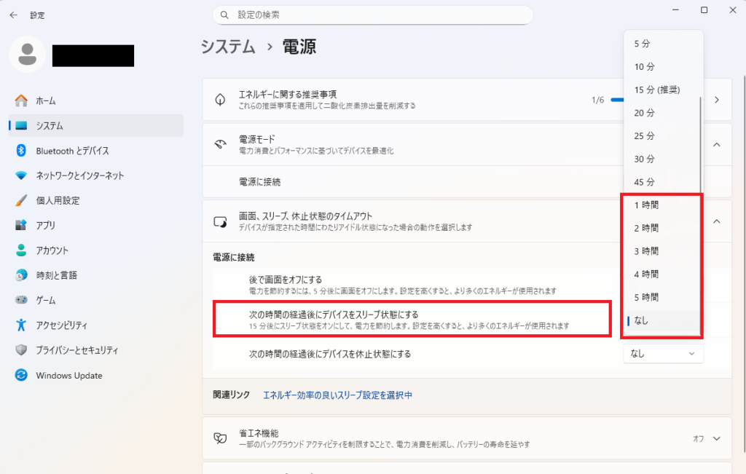Select ゲーム settings in the sidebar
This screenshot has width=746, height=474.
[46, 300]
